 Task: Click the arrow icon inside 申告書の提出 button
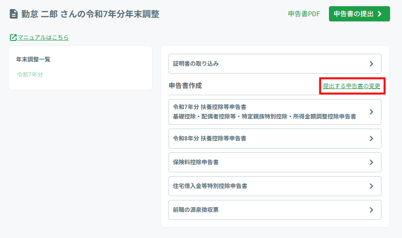pyautogui.click(x=380, y=14)
